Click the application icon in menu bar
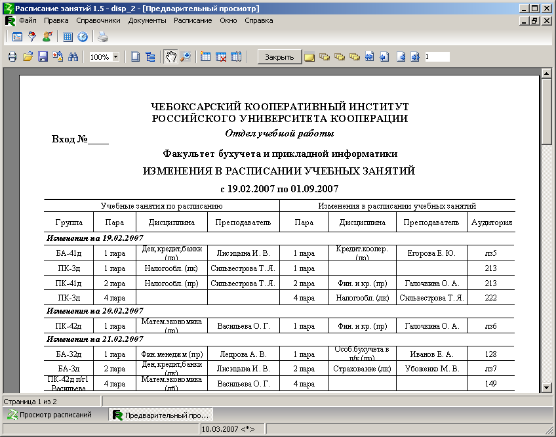 (x=10, y=21)
